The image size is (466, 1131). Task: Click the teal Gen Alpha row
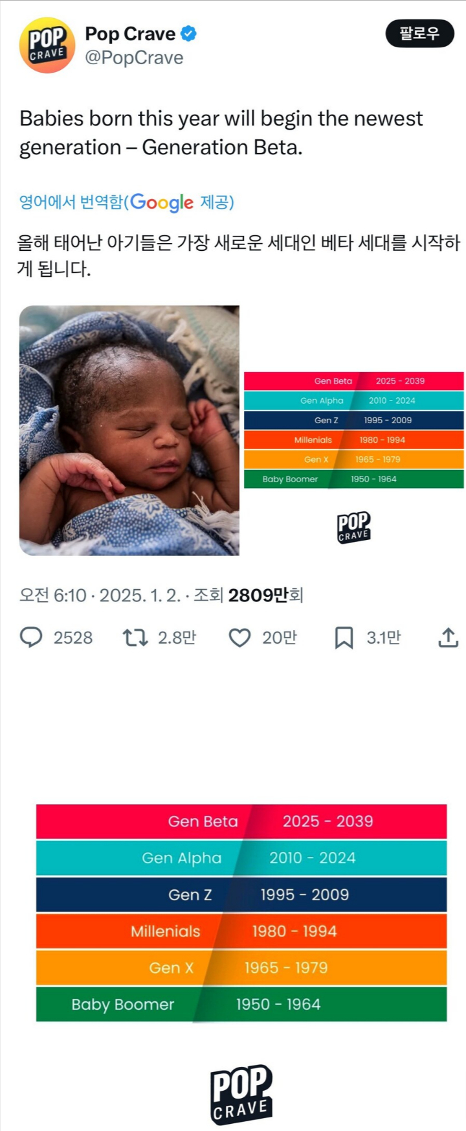pos(241,857)
